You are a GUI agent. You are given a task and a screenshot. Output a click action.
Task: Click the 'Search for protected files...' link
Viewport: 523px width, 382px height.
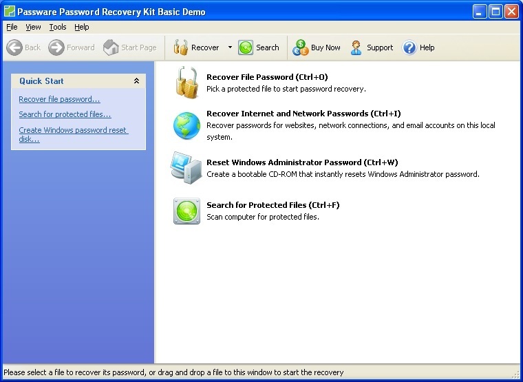(65, 114)
